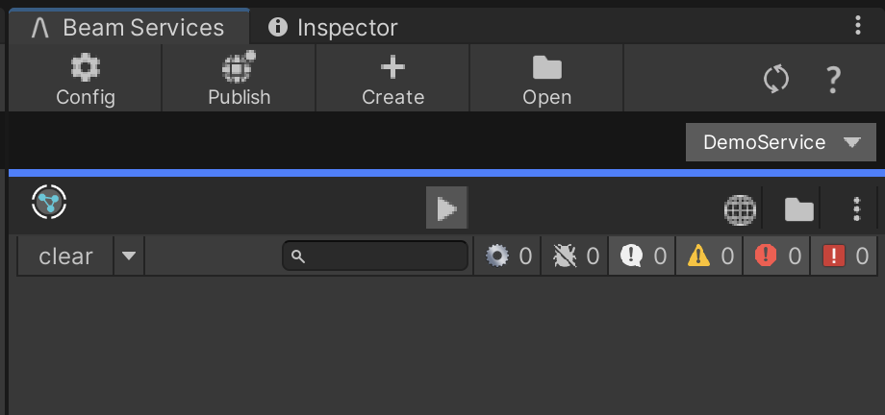Clear the service log output

pyautogui.click(x=65, y=256)
